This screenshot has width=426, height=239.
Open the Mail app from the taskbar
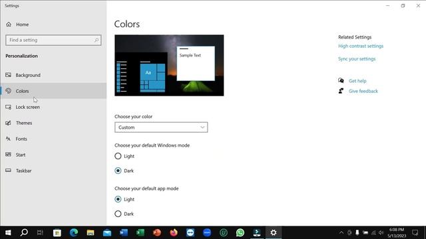coord(107,232)
